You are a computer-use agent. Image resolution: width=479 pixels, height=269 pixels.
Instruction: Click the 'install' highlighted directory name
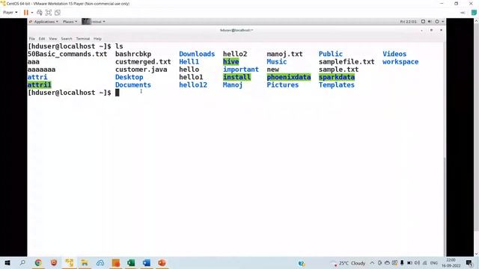coord(237,77)
